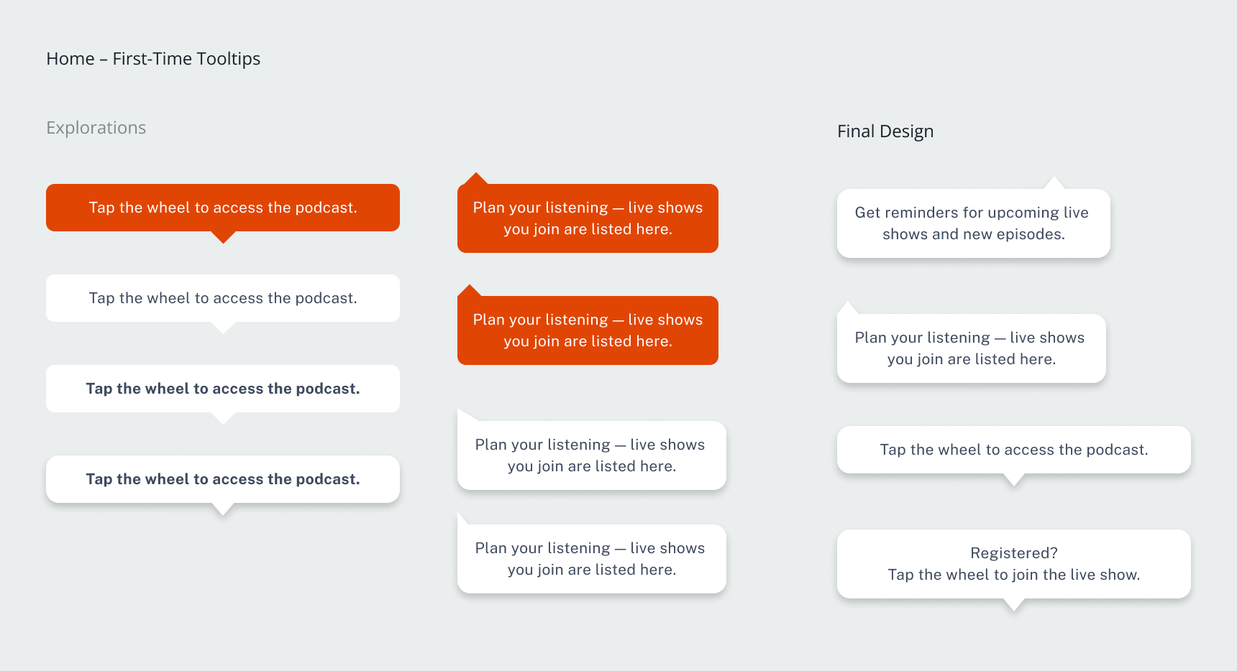Select the Final Design "Plan your listening" tooltip

[x=971, y=348]
